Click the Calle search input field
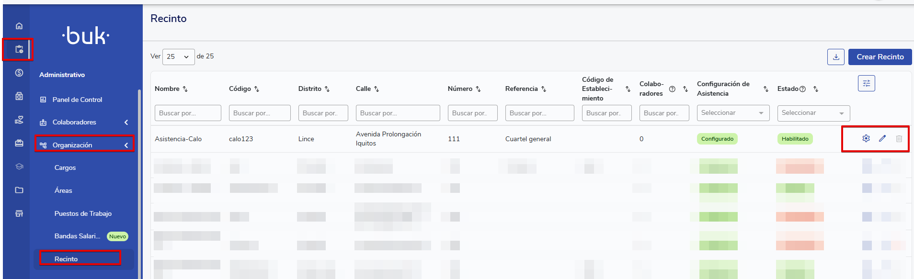Viewport: 914px width, 279px height. tap(397, 113)
